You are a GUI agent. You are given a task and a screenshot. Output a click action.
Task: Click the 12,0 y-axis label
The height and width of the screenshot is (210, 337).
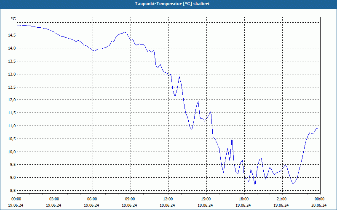[x=12, y=100]
